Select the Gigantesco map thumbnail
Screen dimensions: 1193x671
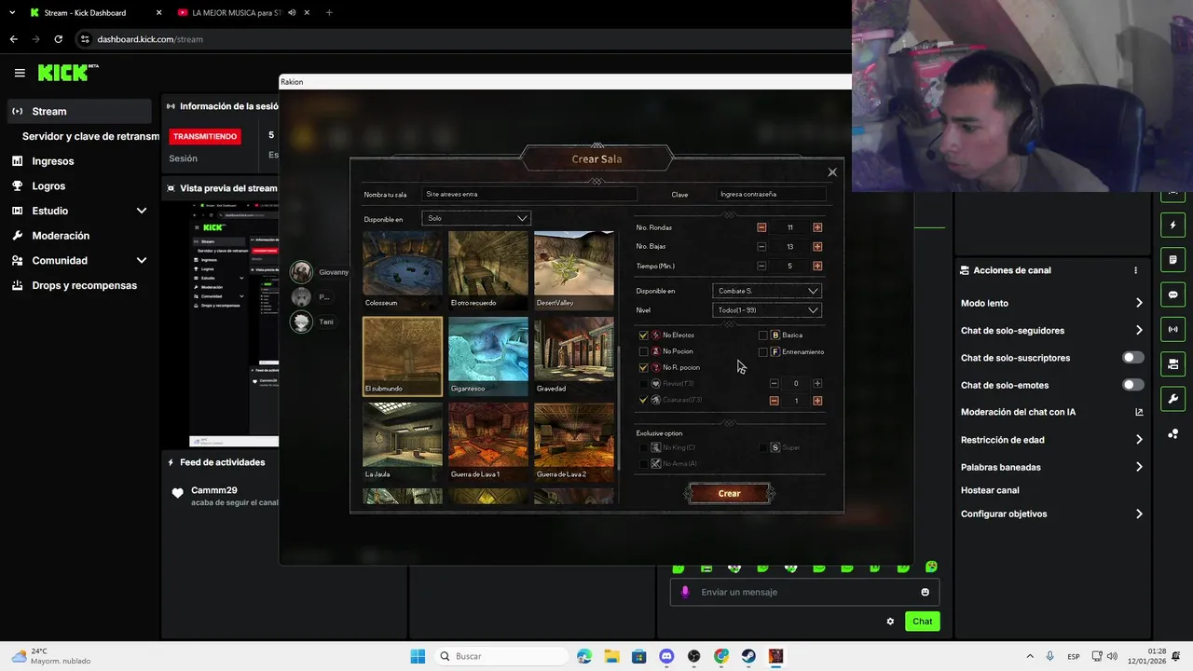[488, 356]
